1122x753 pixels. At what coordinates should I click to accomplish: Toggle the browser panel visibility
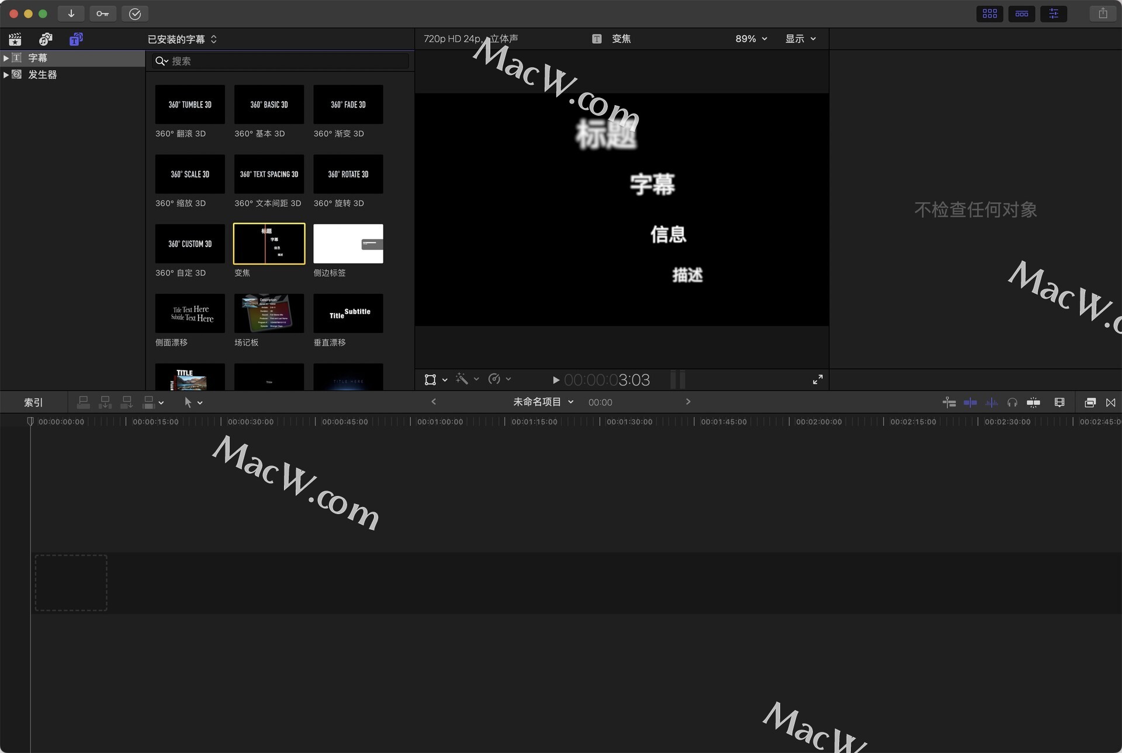pos(989,13)
